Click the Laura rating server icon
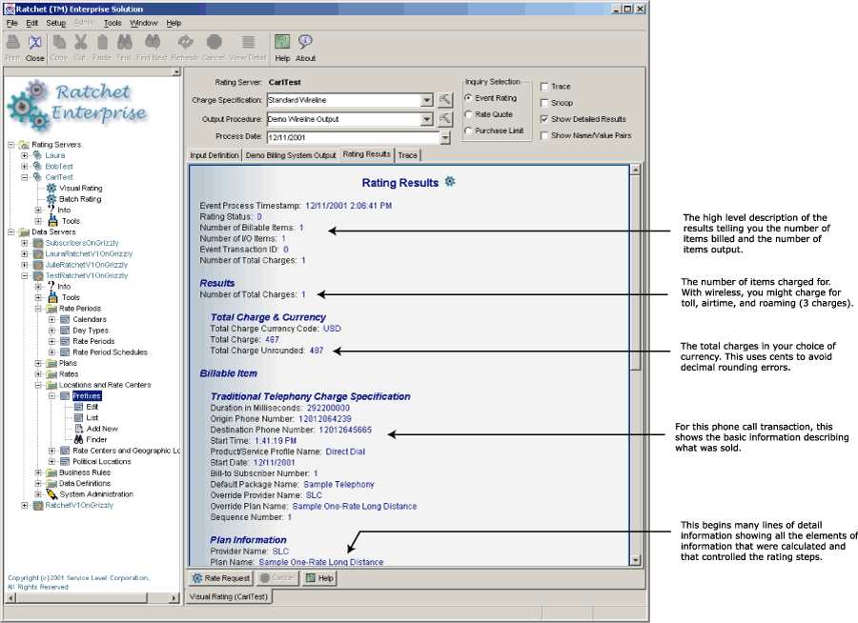 coord(37,155)
